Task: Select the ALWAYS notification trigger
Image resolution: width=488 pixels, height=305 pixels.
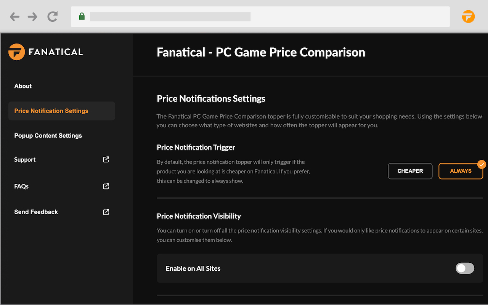Action: (461, 171)
